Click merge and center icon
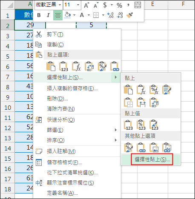This screenshot has width=195, height=199. (x=138, y=5)
